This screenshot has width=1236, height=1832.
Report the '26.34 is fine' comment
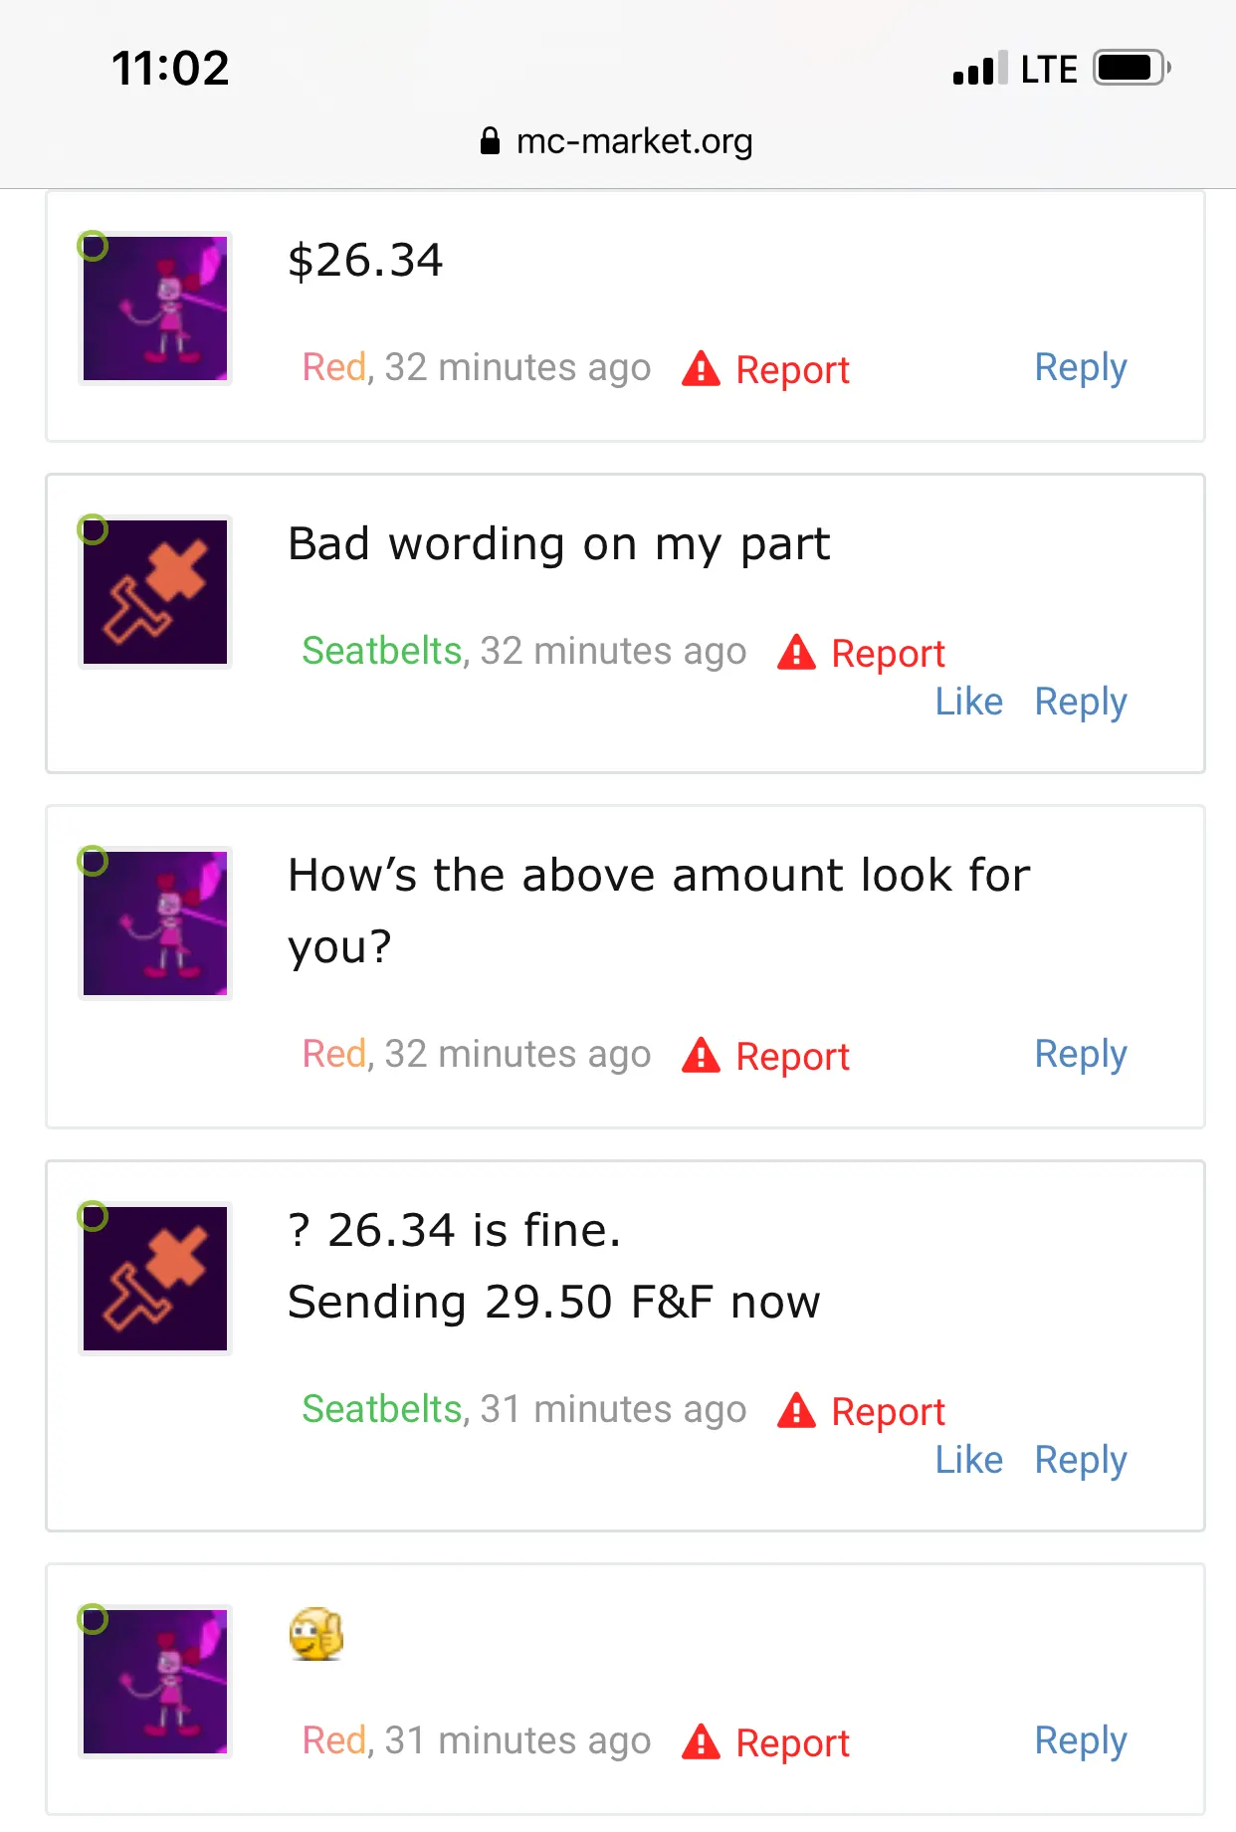[x=887, y=1412]
